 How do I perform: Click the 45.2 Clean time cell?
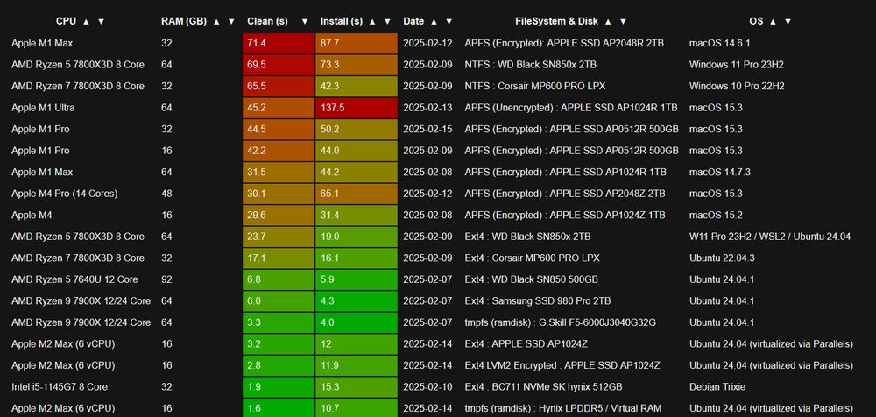tap(279, 108)
